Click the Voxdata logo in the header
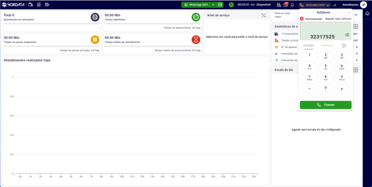 (13, 4)
